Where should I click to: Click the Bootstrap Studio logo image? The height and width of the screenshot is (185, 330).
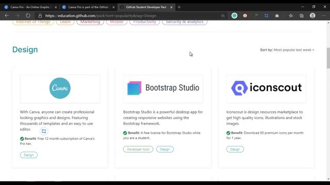point(163,88)
